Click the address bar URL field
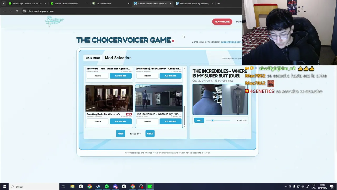The width and height of the screenshot is (337, 190). [132, 11]
